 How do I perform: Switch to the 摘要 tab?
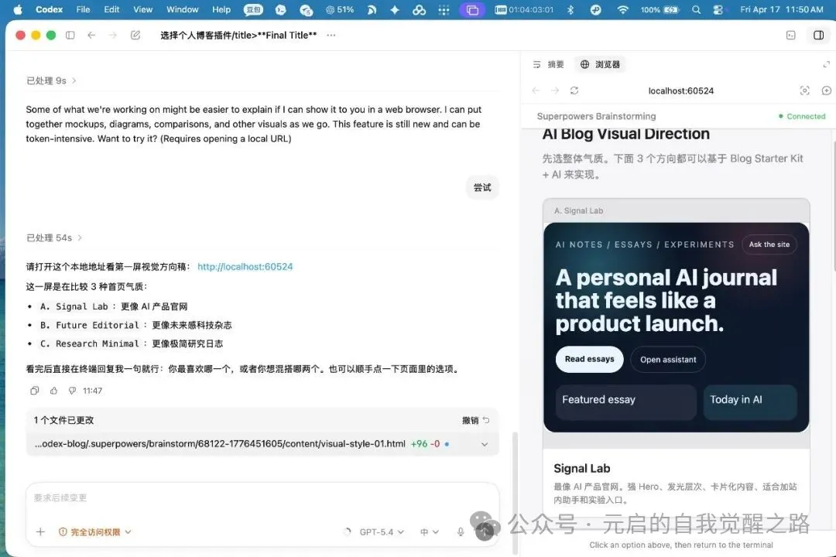[548, 64]
